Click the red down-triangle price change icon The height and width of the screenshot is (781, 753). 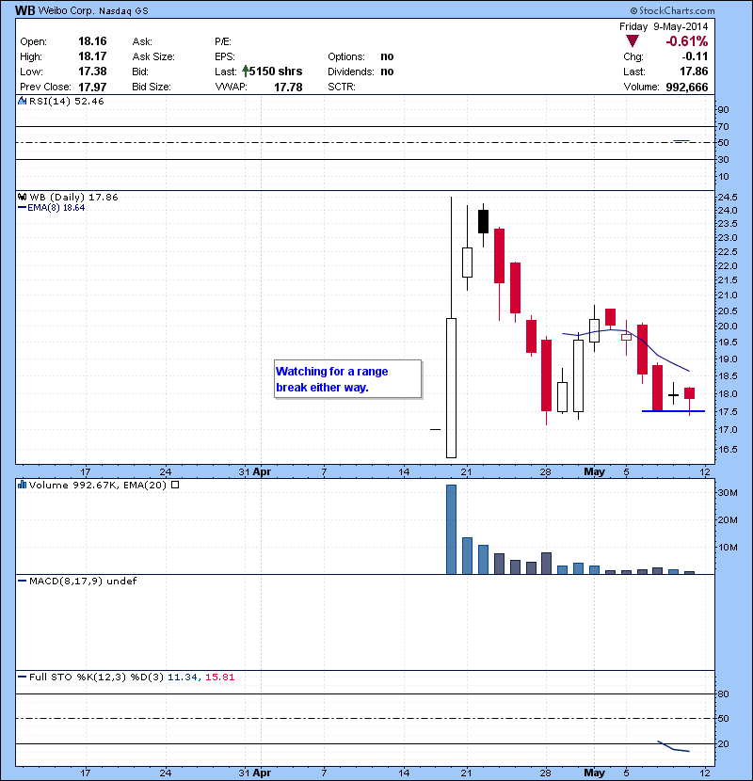point(632,41)
